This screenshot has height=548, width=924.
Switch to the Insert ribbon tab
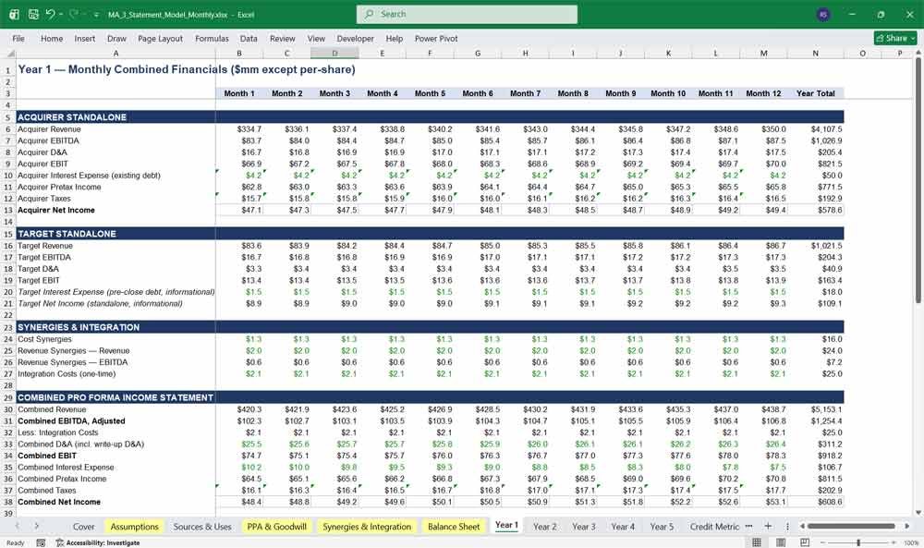point(85,38)
